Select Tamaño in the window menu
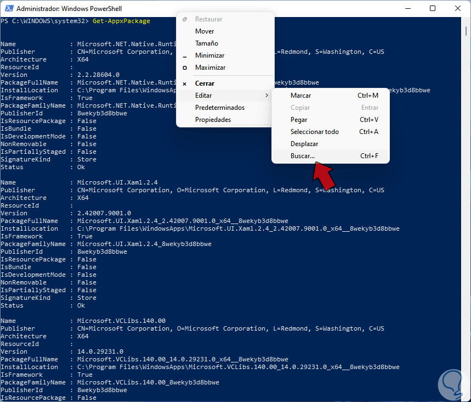471x402 pixels. [225, 43]
